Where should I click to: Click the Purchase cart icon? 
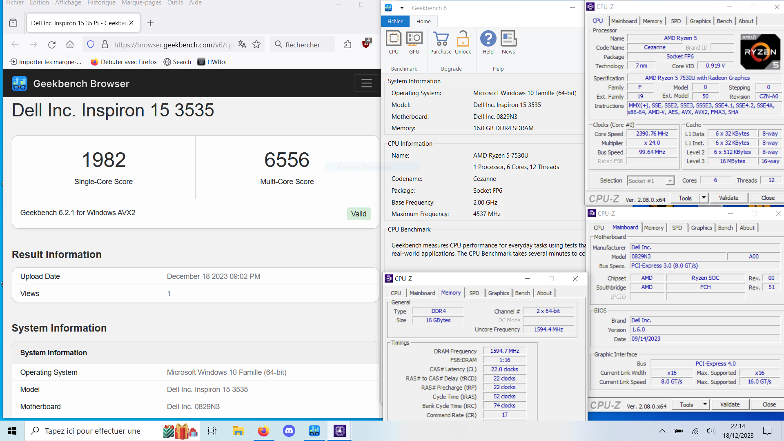point(441,42)
